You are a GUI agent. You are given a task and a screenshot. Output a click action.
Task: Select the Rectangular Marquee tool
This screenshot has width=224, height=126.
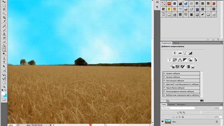tap(4, 6)
